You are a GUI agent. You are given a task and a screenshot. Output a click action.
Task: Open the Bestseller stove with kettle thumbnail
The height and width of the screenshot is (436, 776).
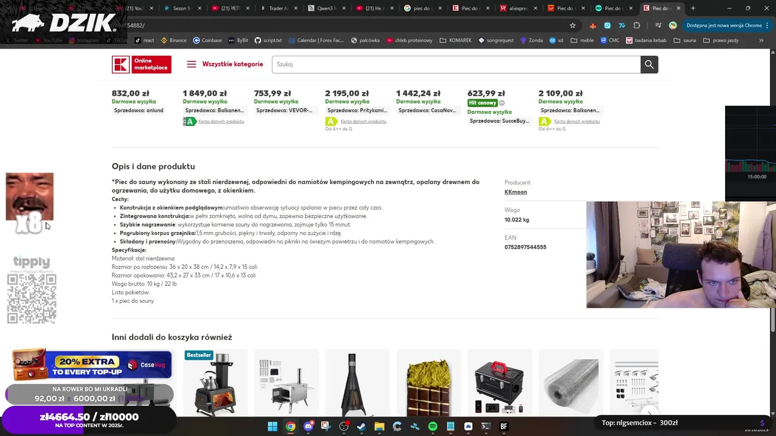[215, 383]
